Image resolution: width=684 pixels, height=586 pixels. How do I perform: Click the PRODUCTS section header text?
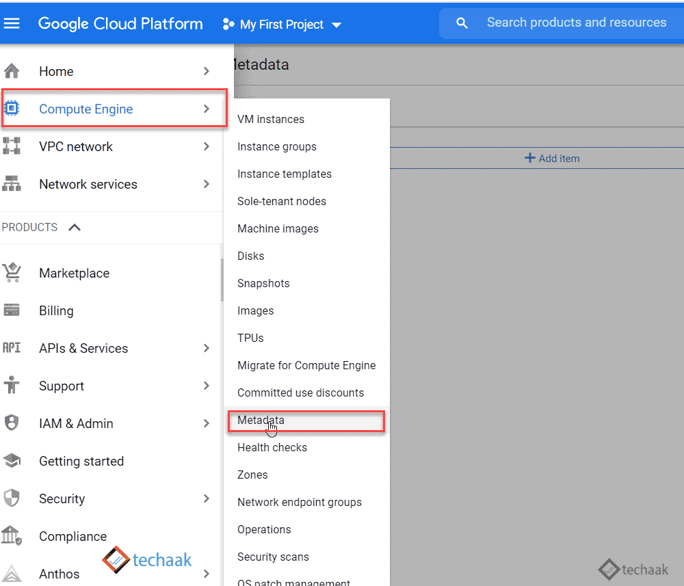click(29, 227)
